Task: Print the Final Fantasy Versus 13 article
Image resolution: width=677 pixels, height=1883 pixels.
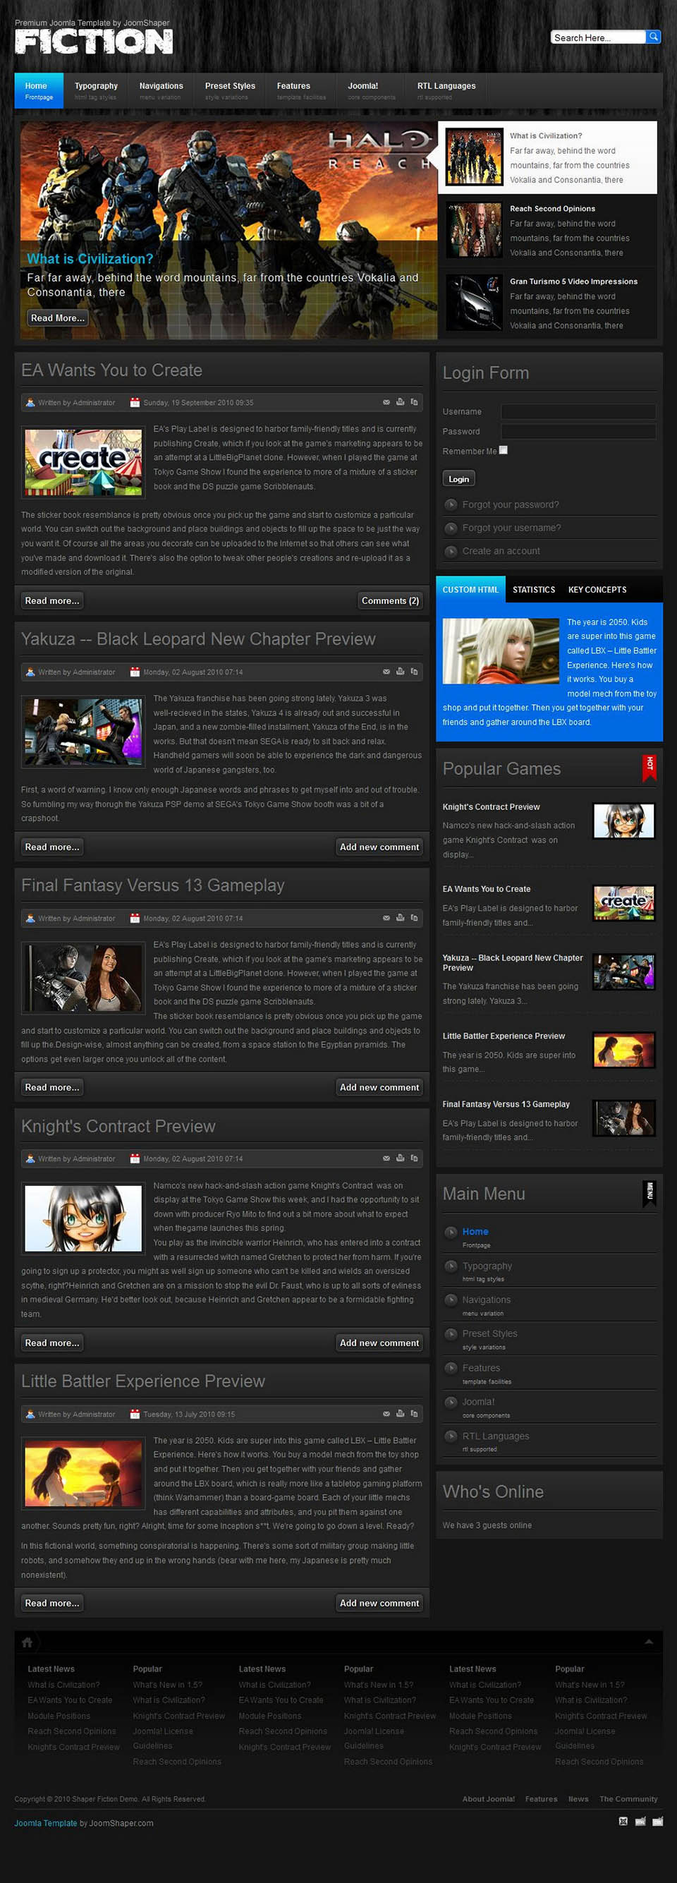Action: coord(401,918)
